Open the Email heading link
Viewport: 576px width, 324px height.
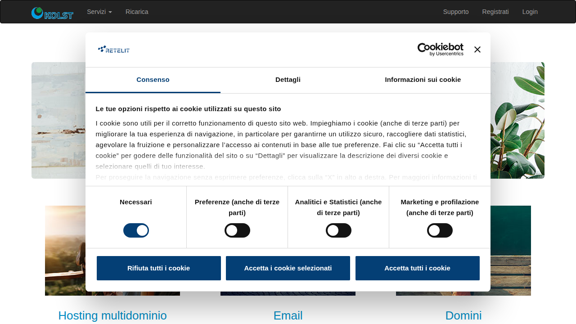[x=288, y=315]
